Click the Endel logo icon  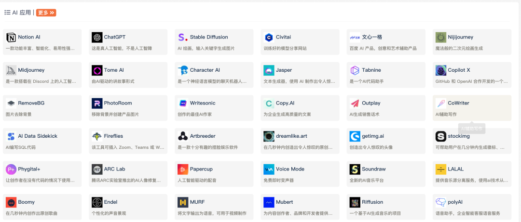tap(97, 202)
